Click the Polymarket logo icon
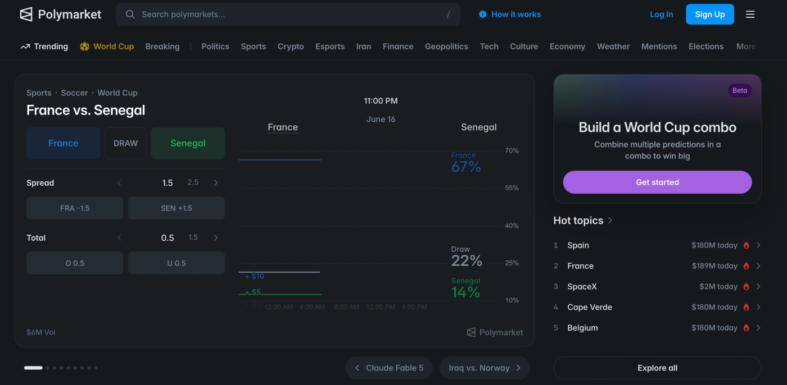787x385 pixels. (26, 15)
